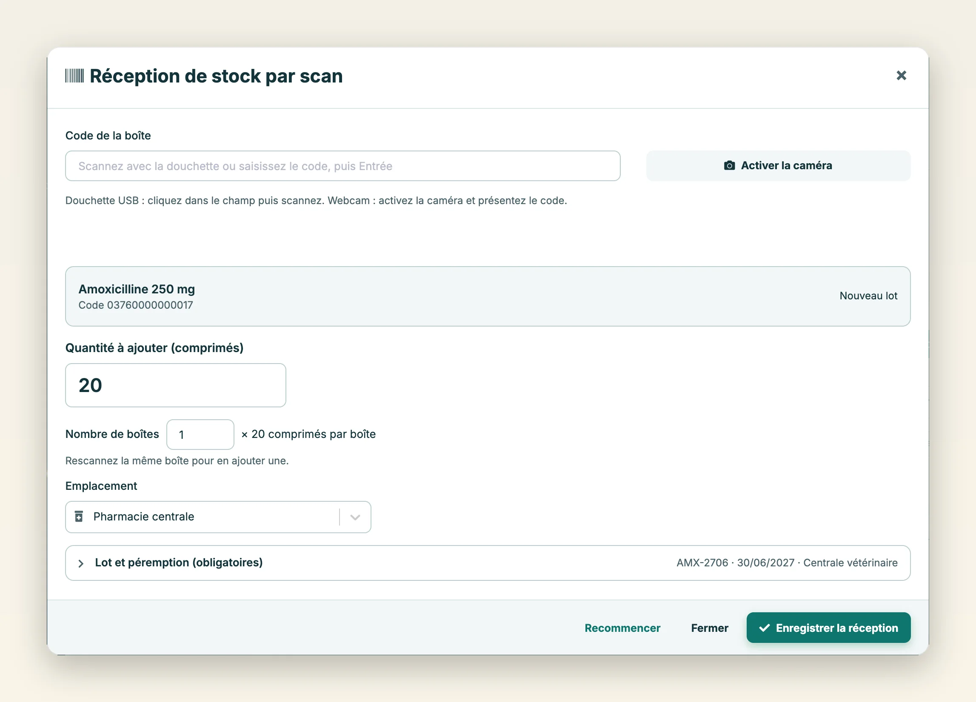Focus the Code de la boîte scan field
Screen dimensions: 976x702
click(x=342, y=166)
